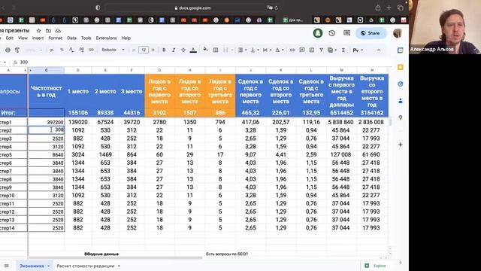Open text wrapping dropdown
This screenshot has height=271, width=481.
(x=267, y=50)
